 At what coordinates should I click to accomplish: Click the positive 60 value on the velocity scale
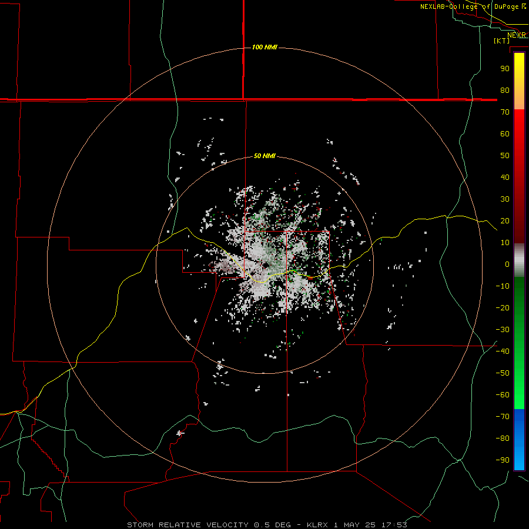(505, 133)
